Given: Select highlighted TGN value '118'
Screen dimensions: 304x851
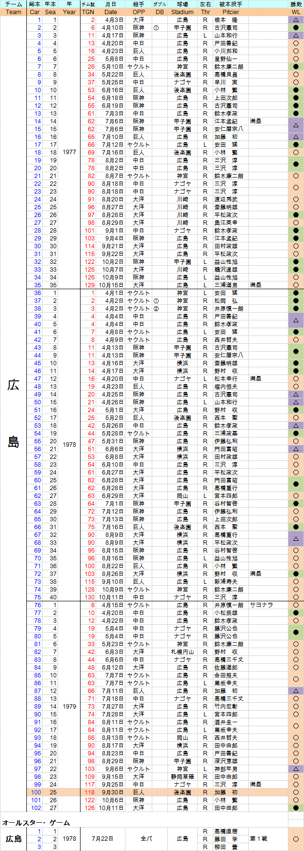Looking at the screenshot, I should pos(90,792).
